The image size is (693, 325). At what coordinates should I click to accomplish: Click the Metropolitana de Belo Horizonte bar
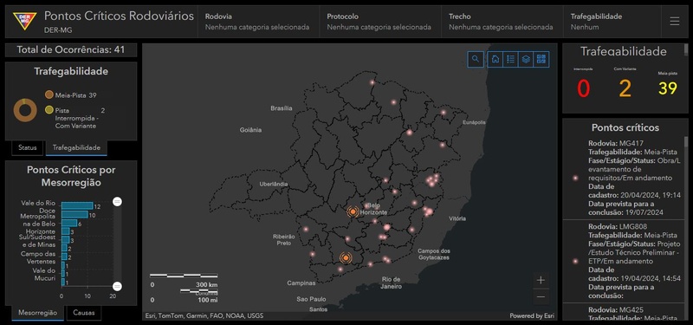[x=74, y=214]
